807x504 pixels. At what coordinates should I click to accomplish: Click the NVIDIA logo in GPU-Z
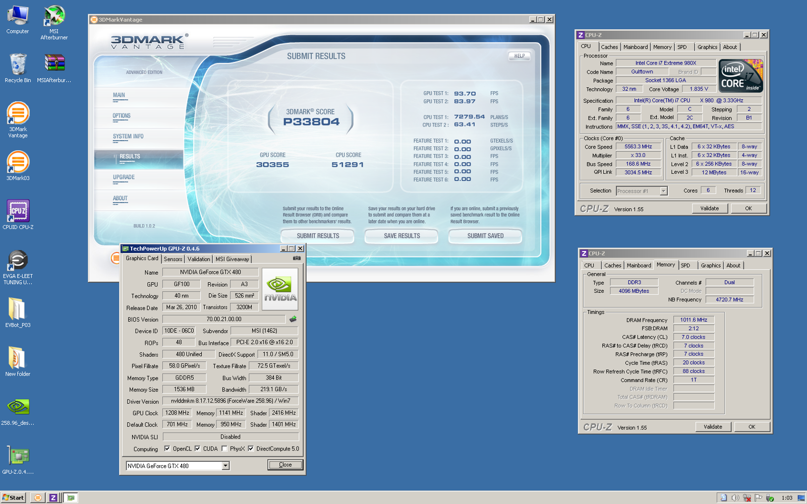pyautogui.click(x=280, y=289)
